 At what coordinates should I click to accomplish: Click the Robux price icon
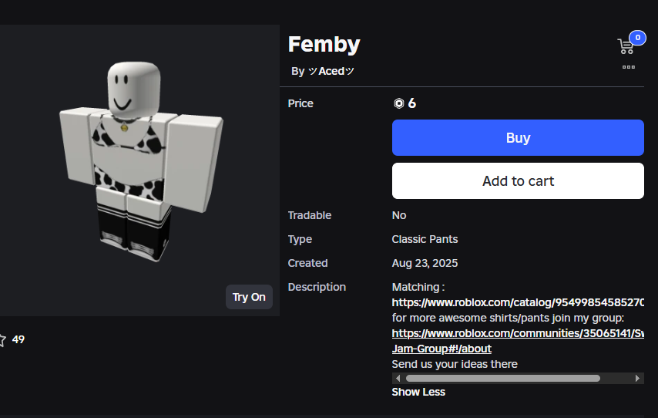point(398,103)
